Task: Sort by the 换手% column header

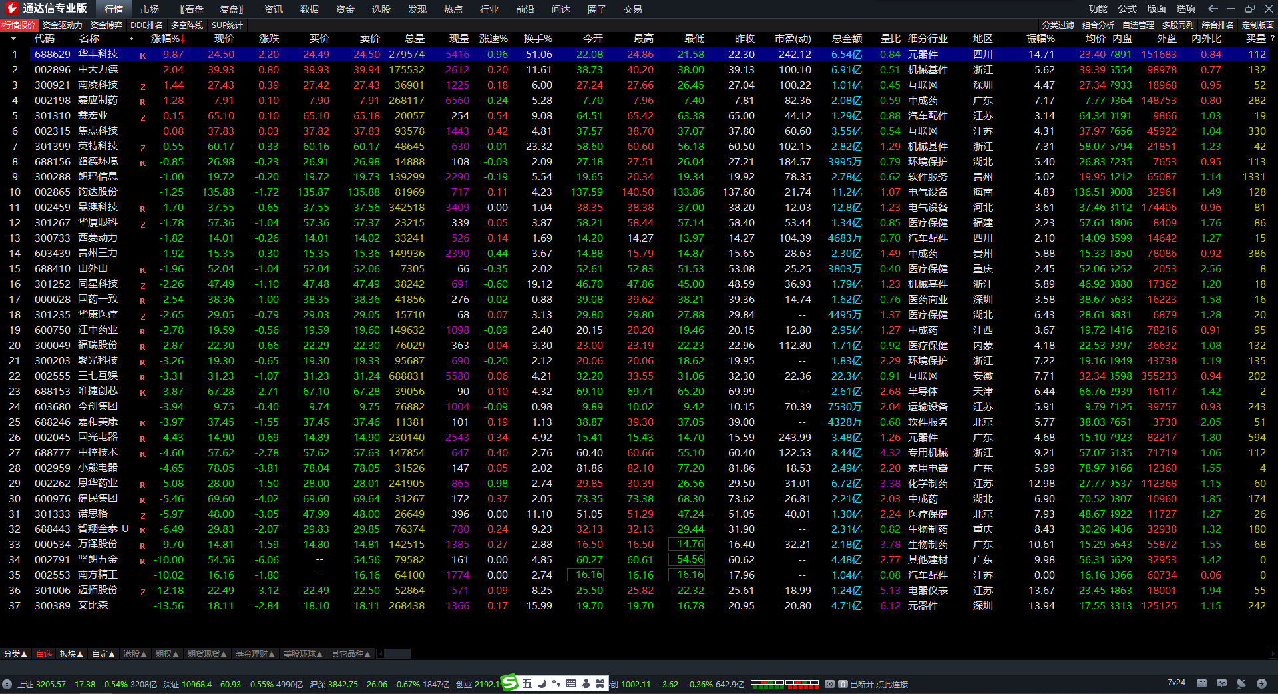Action: point(538,39)
